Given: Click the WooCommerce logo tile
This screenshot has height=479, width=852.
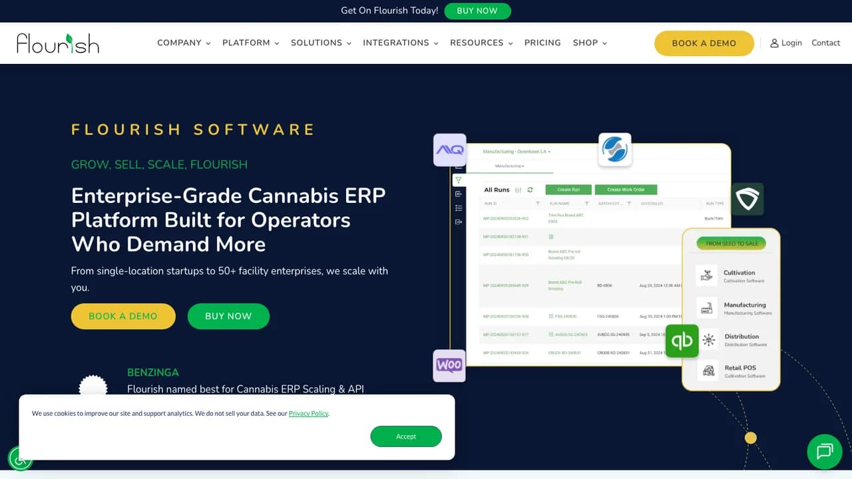Looking at the screenshot, I should tap(449, 365).
